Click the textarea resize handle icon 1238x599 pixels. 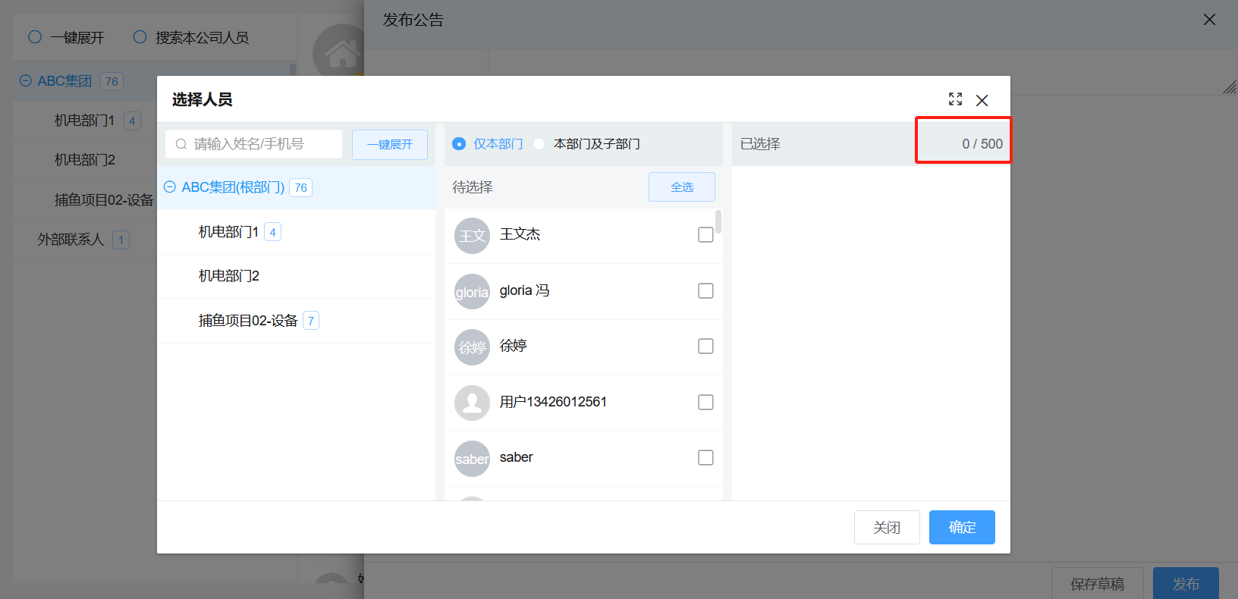point(1230,88)
